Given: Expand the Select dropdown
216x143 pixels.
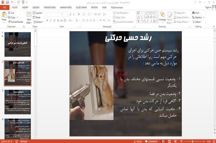Looking at the screenshot, I should (197, 22).
